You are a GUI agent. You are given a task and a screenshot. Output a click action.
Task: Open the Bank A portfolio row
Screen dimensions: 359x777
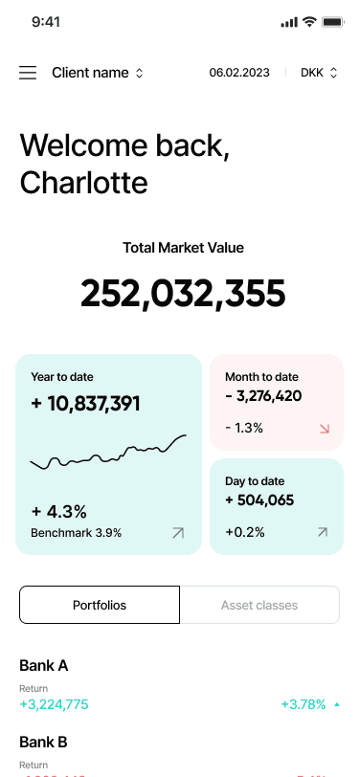click(180, 685)
